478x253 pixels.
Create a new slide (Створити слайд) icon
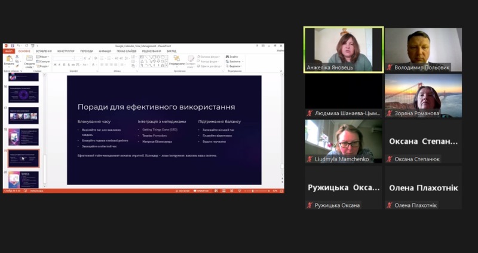point(29,58)
